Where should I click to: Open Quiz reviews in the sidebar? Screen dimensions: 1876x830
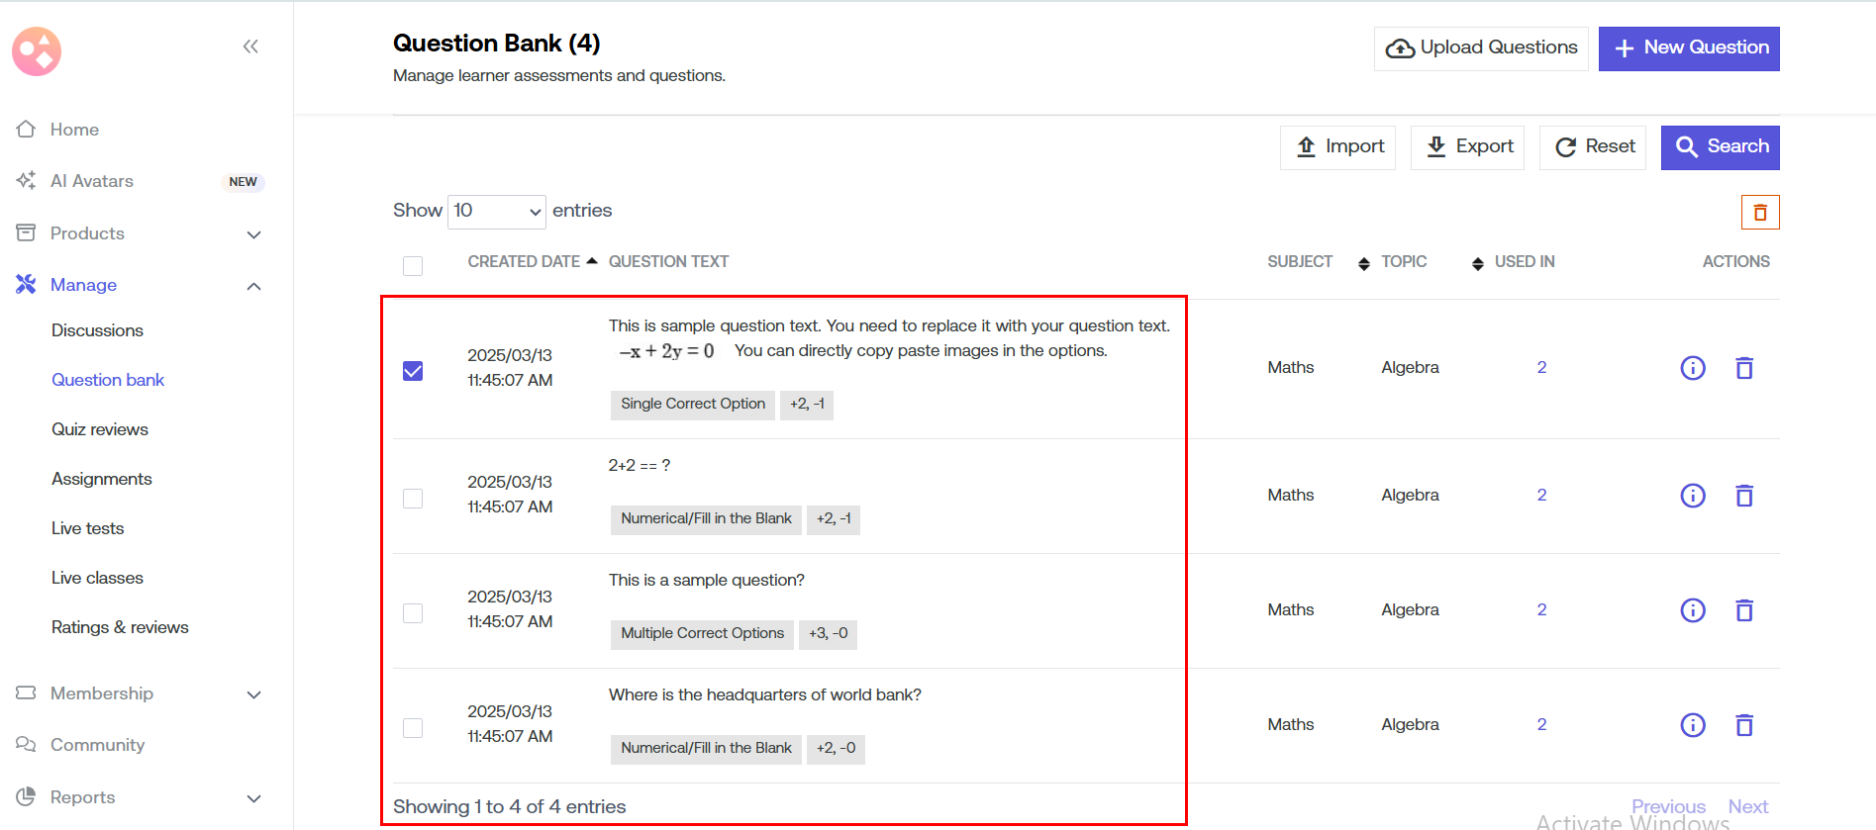point(100,429)
